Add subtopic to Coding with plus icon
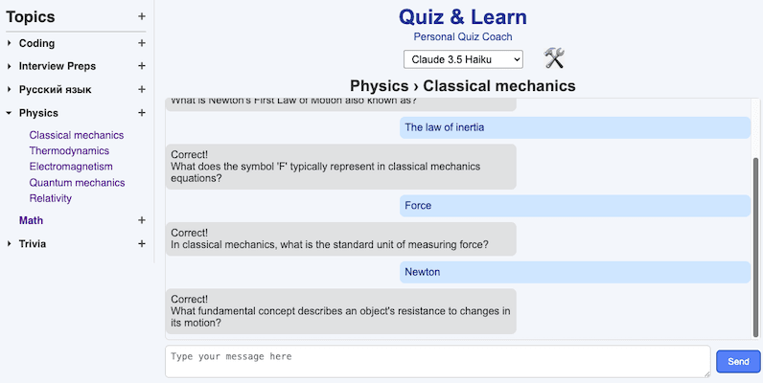 [142, 43]
